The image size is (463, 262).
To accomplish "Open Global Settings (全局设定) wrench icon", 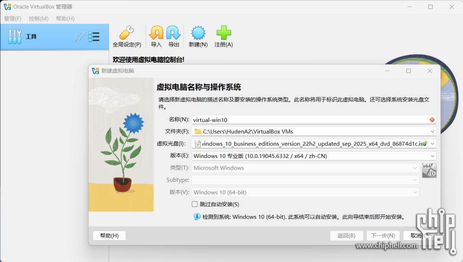I will click(127, 33).
